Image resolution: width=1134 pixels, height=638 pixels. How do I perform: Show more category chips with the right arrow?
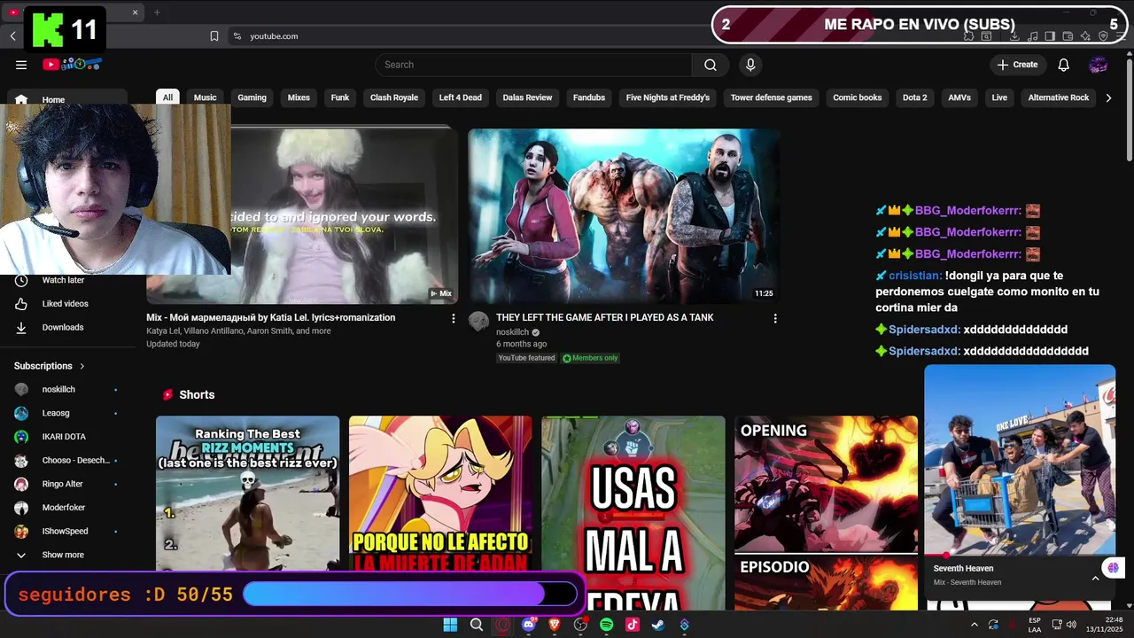tap(1108, 97)
